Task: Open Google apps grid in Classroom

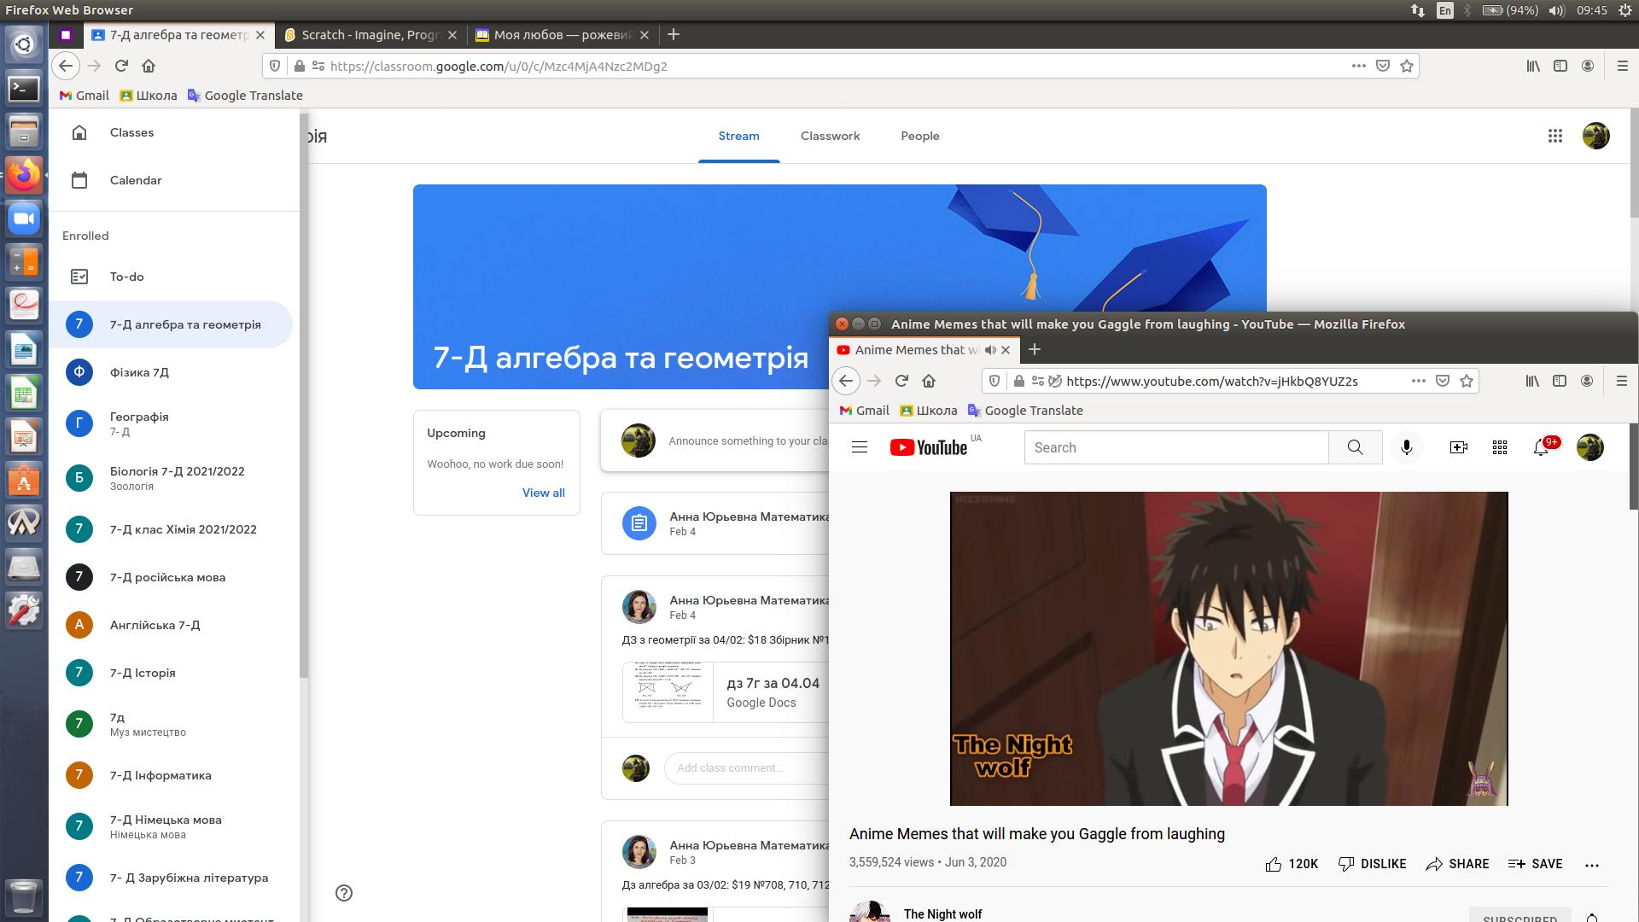Action: click(x=1555, y=136)
